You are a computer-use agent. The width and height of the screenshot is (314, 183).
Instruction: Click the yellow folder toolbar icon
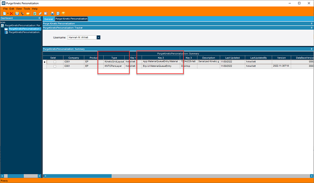coord(28,14)
